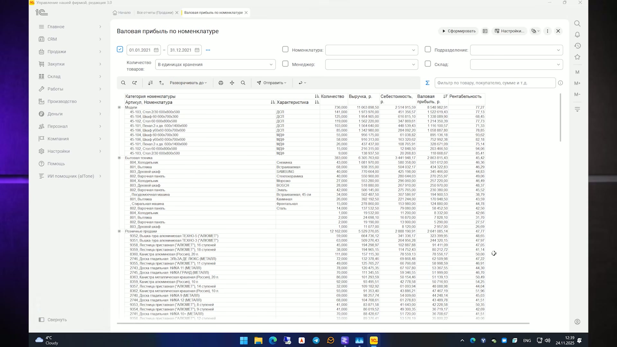617x347 pixels.
Task: Open favorites star icon in right panel
Action: 577,57
